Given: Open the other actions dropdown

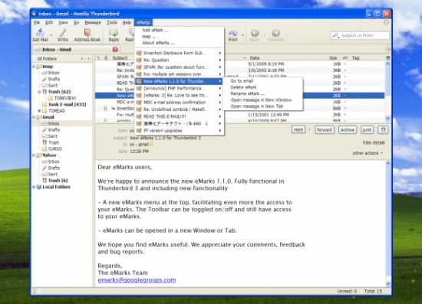Looking at the screenshot, I should (x=368, y=153).
